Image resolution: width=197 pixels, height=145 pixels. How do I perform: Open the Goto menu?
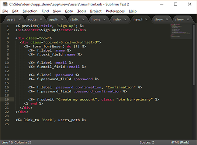click(x=69, y=11)
